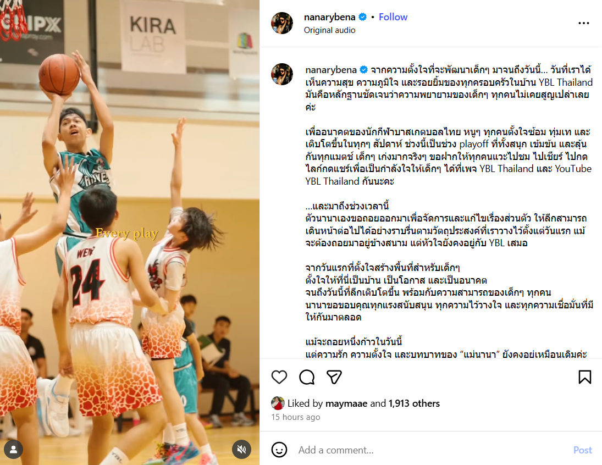Click nanarybena username in caption
Screen dimensions: 602x465
point(331,70)
